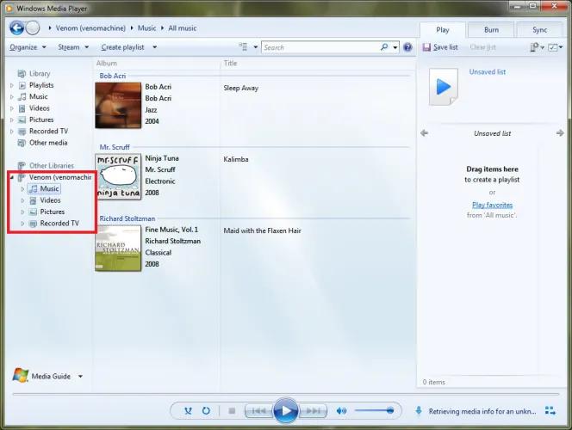Viewport: 572px width, 430px height.
Task: Switch to the Sync tab
Action: pos(539,30)
